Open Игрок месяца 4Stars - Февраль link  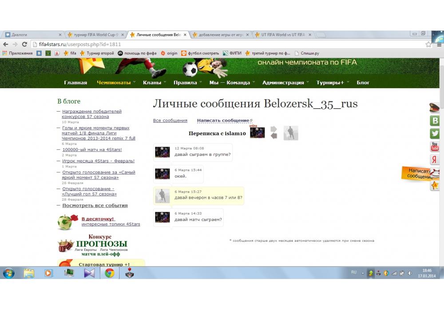(x=98, y=161)
